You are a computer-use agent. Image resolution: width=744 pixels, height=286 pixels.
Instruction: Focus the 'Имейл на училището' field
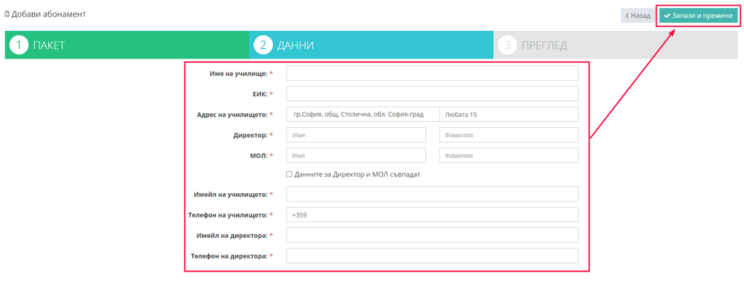[432, 194]
